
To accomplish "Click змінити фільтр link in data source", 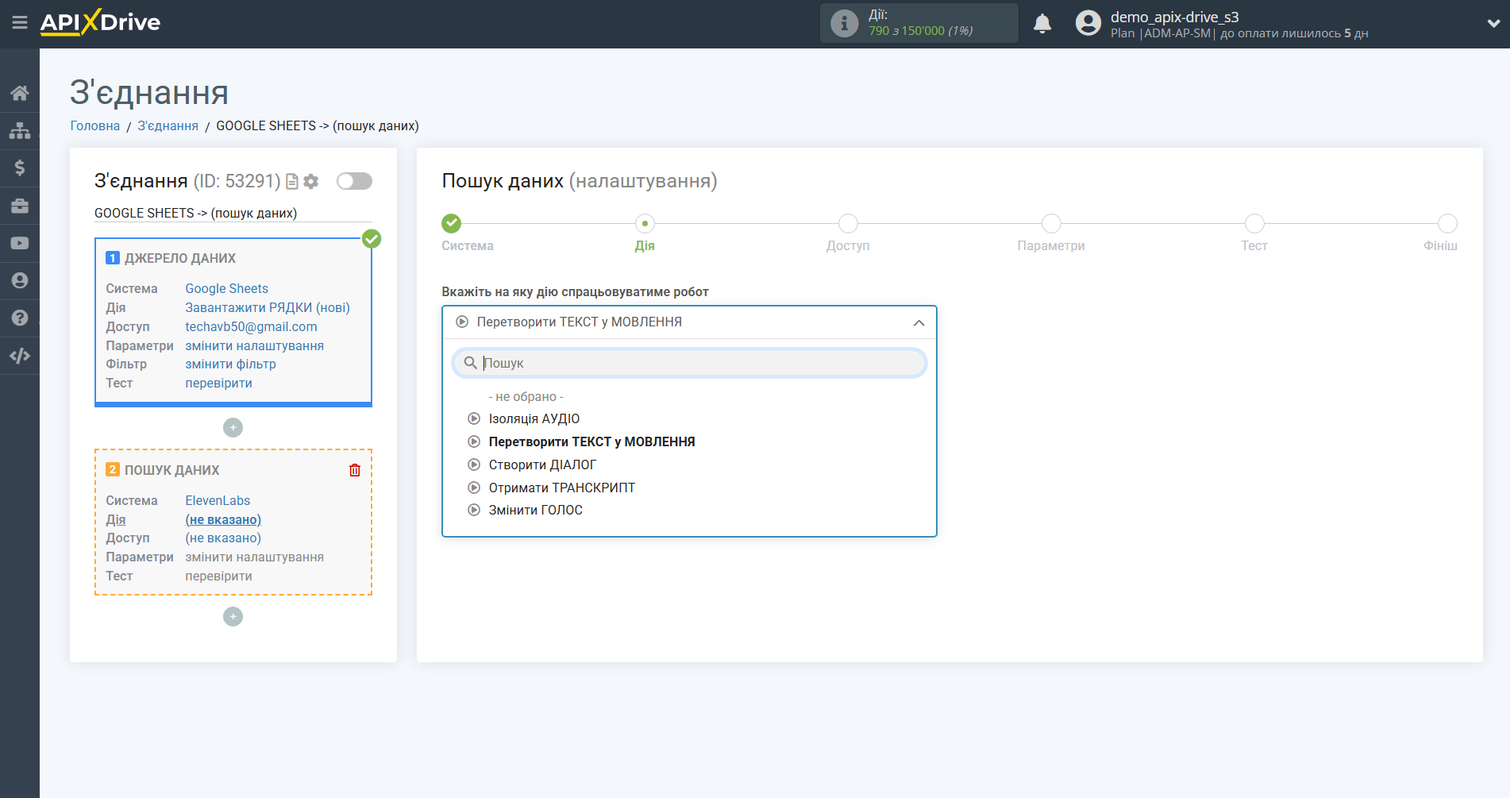I will point(229,364).
